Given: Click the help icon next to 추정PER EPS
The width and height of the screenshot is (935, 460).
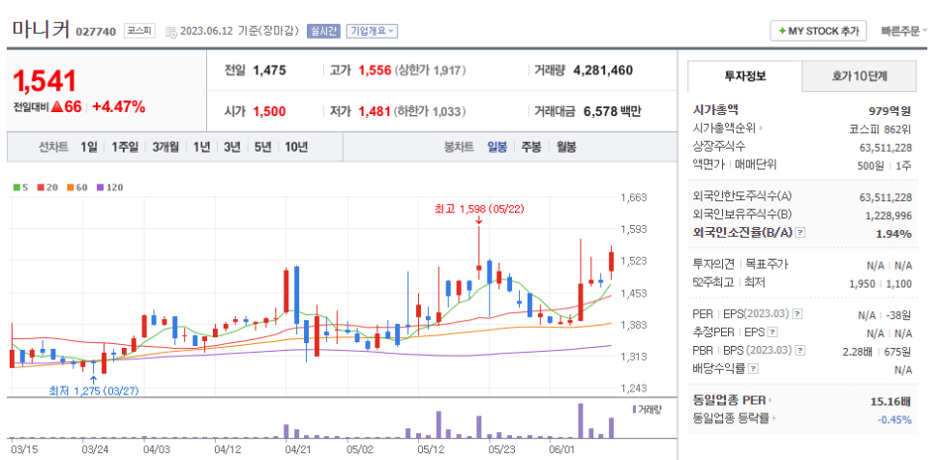Looking at the screenshot, I should pyautogui.click(x=772, y=332).
